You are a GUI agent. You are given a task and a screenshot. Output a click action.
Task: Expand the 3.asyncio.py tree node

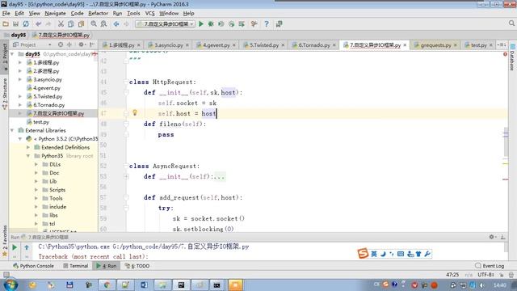[x=20, y=79]
